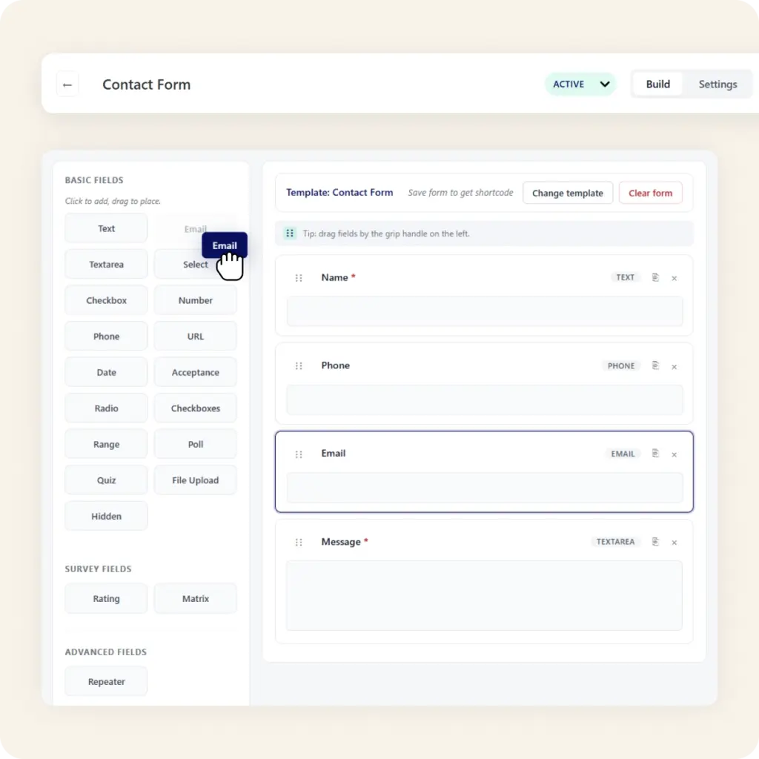Add a Checkbox field
The width and height of the screenshot is (759, 759).
click(106, 300)
